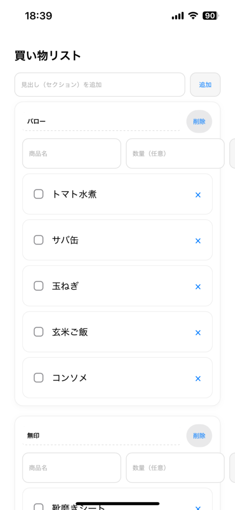Tick the サバ缶 checkbox
The width and height of the screenshot is (235, 510).
(x=39, y=240)
